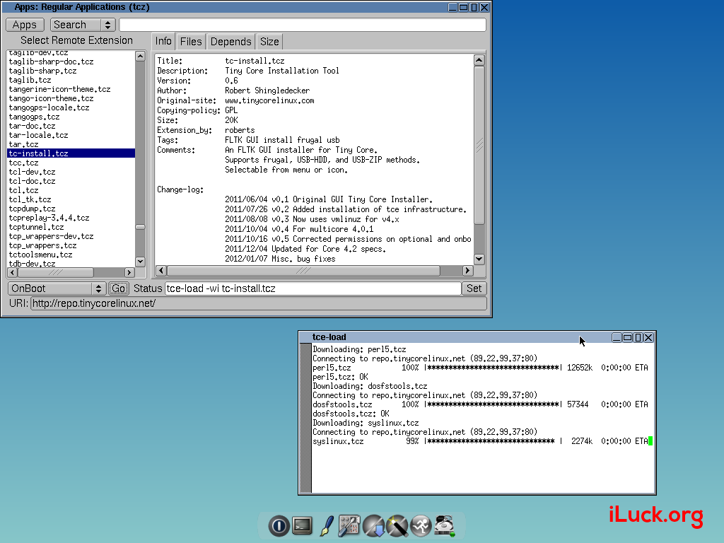724x543 pixels.
Task: Select tar.tcz in the list
Action: click(x=71, y=144)
